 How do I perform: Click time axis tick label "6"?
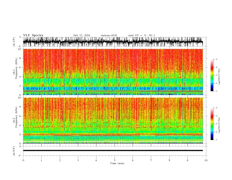click(x=133, y=160)
